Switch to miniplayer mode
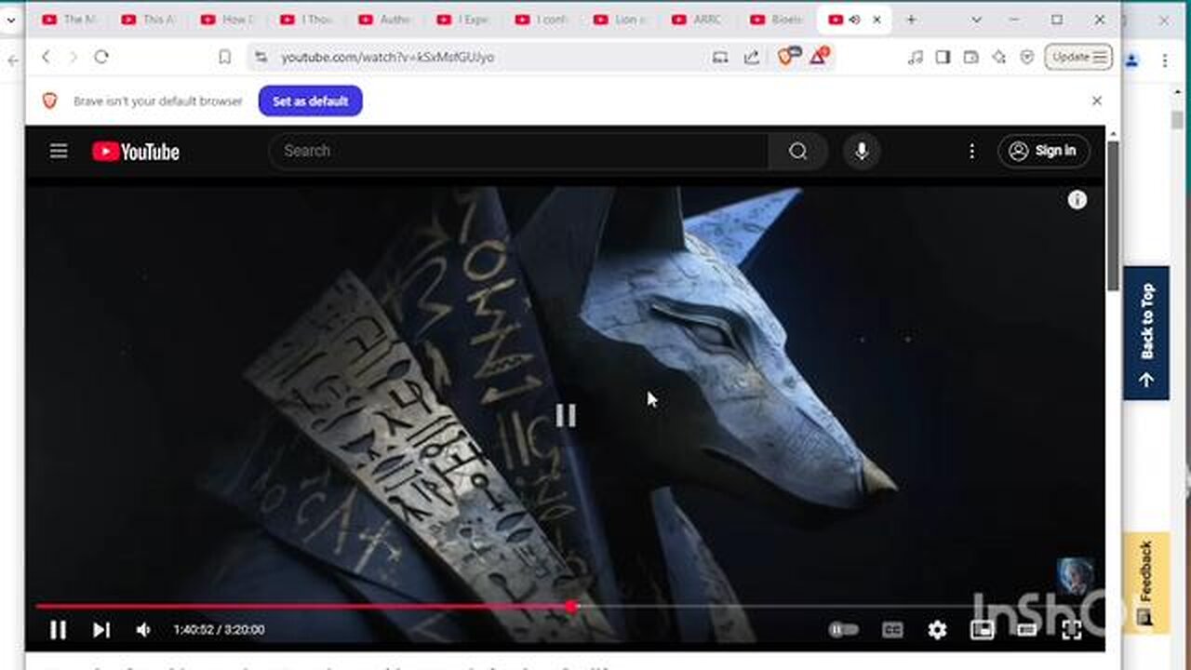The image size is (1191, 670). [982, 630]
